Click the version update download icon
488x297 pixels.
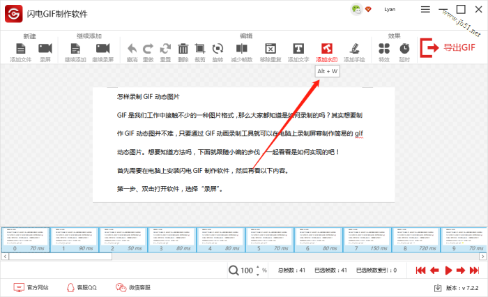(x=438, y=288)
